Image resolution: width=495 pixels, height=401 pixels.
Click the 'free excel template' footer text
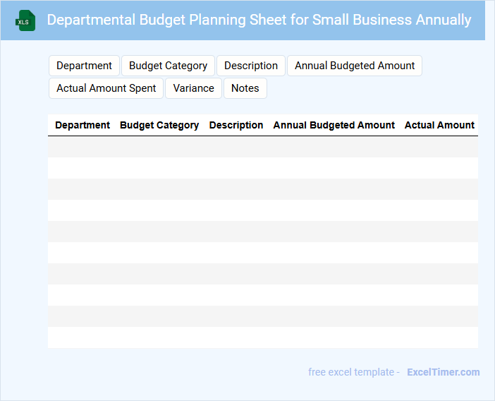tap(353, 372)
